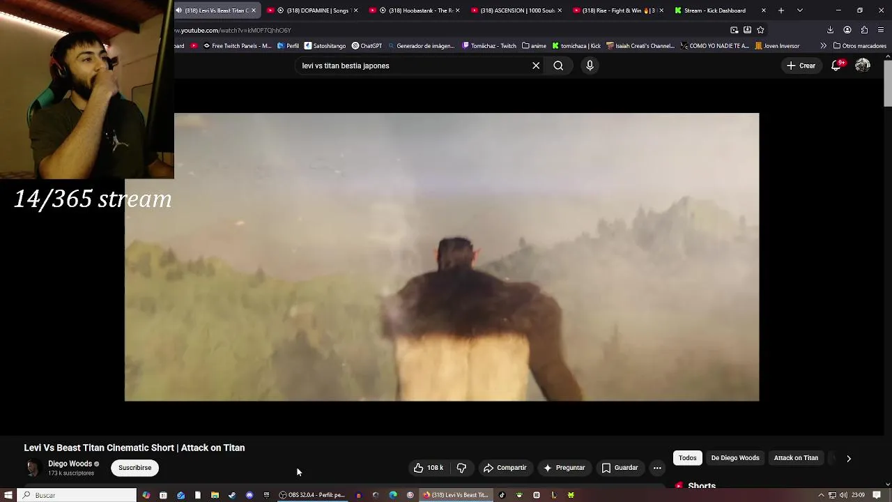Open Windows notification center icon
892x502 pixels.
(877, 495)
